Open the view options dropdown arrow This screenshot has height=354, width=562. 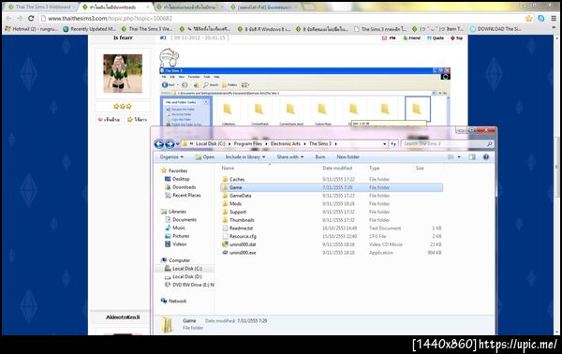point(459,157)
